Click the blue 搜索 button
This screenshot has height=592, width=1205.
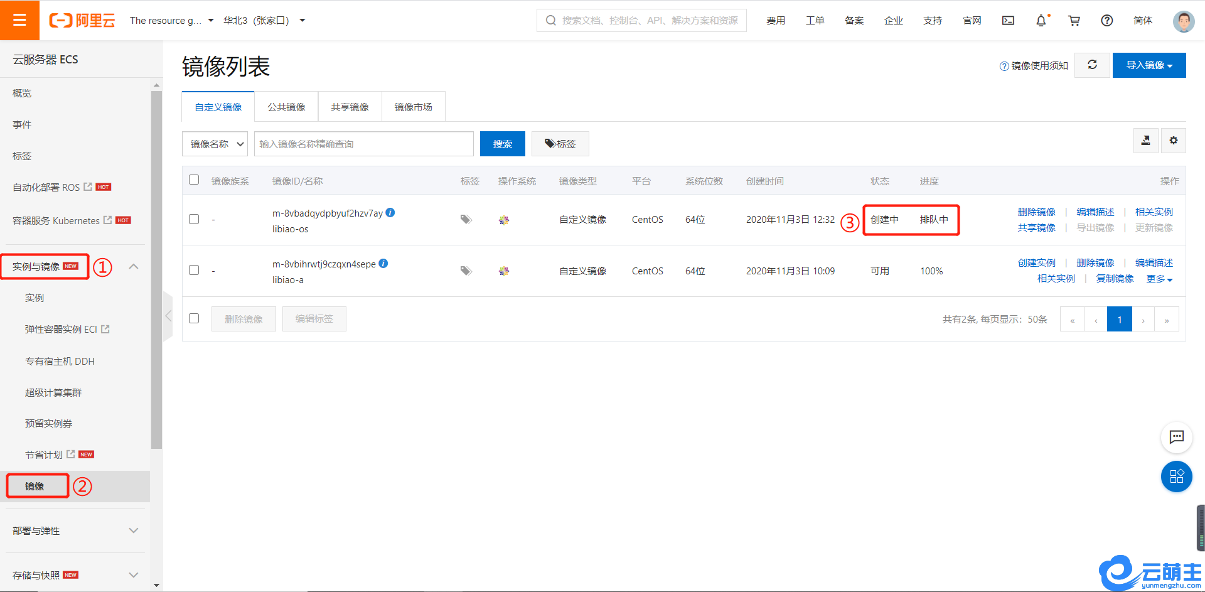coord(502,144)
